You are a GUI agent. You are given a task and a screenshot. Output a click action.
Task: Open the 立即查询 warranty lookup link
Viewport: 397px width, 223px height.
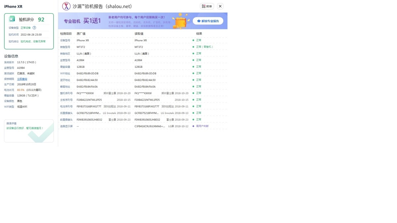coord(22,79)
